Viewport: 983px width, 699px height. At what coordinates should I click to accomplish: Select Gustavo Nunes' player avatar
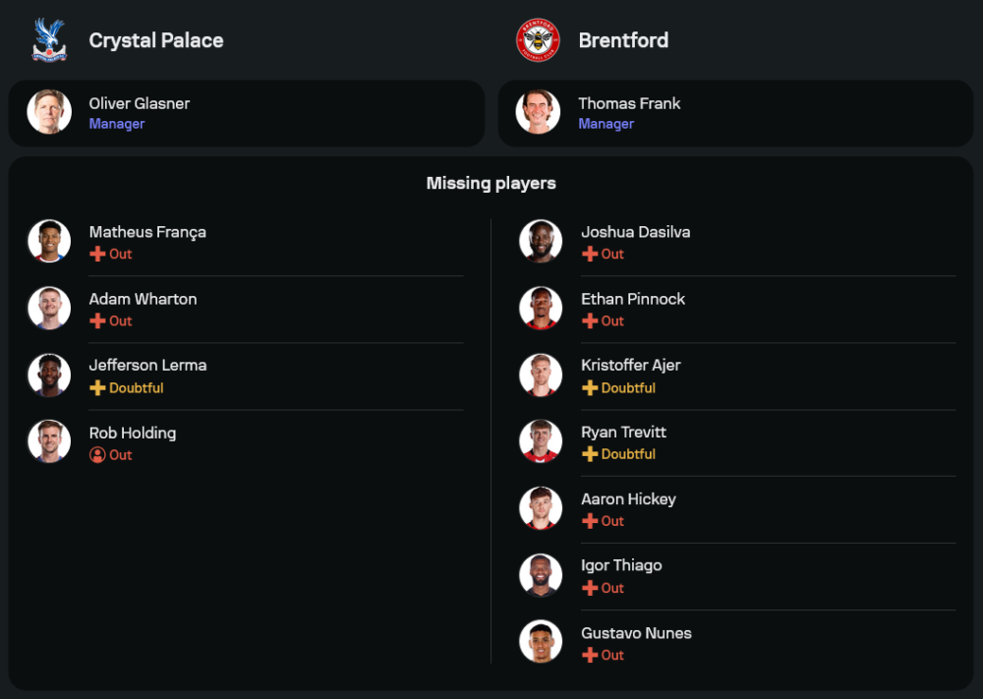[541, 642]
